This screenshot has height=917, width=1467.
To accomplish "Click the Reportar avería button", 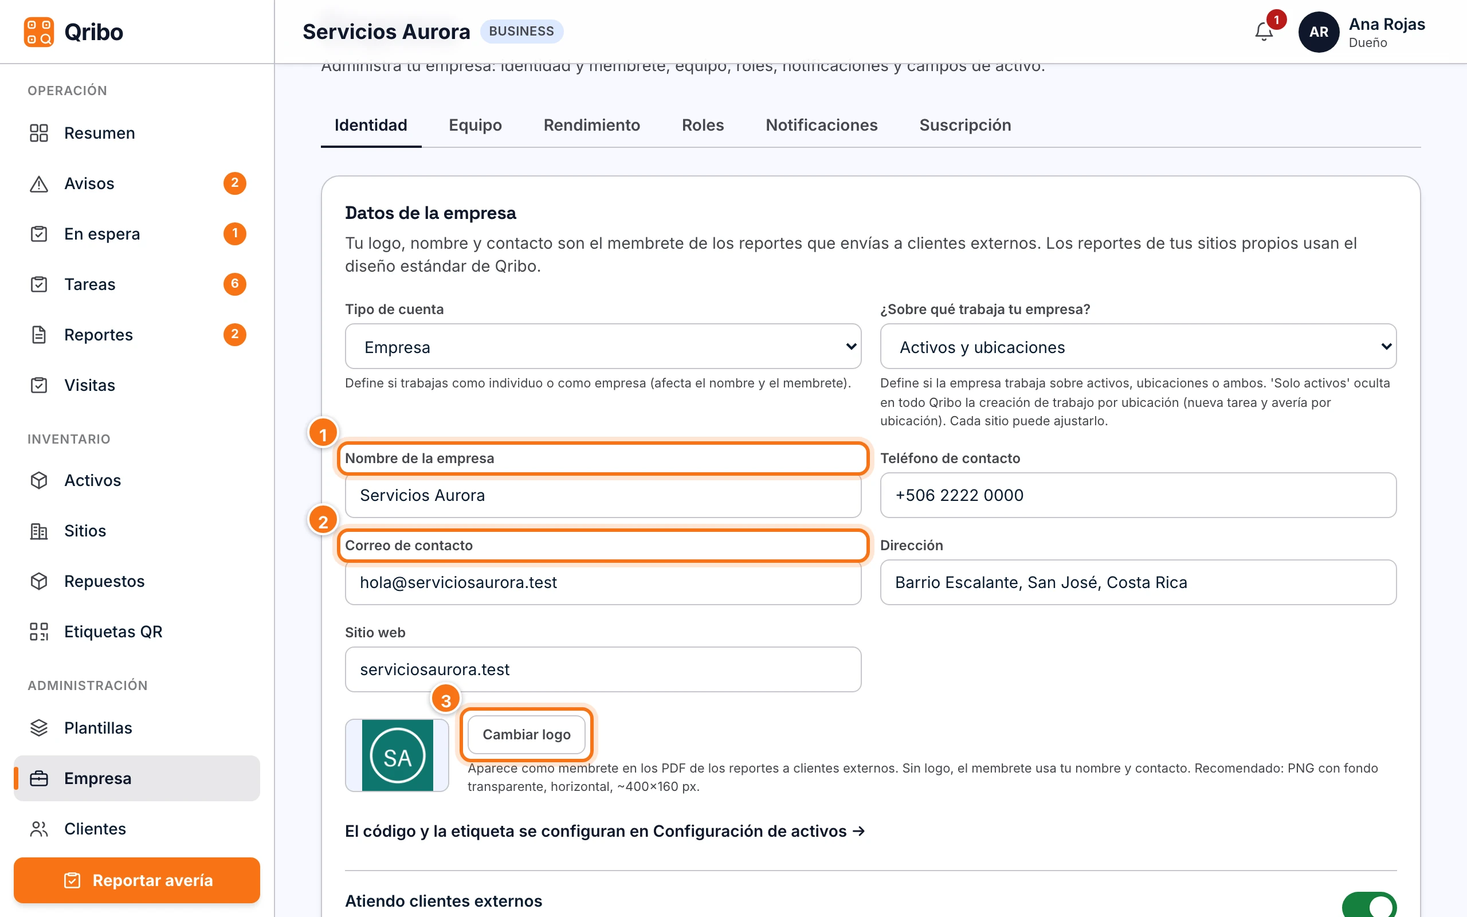I will coord(136,880).
